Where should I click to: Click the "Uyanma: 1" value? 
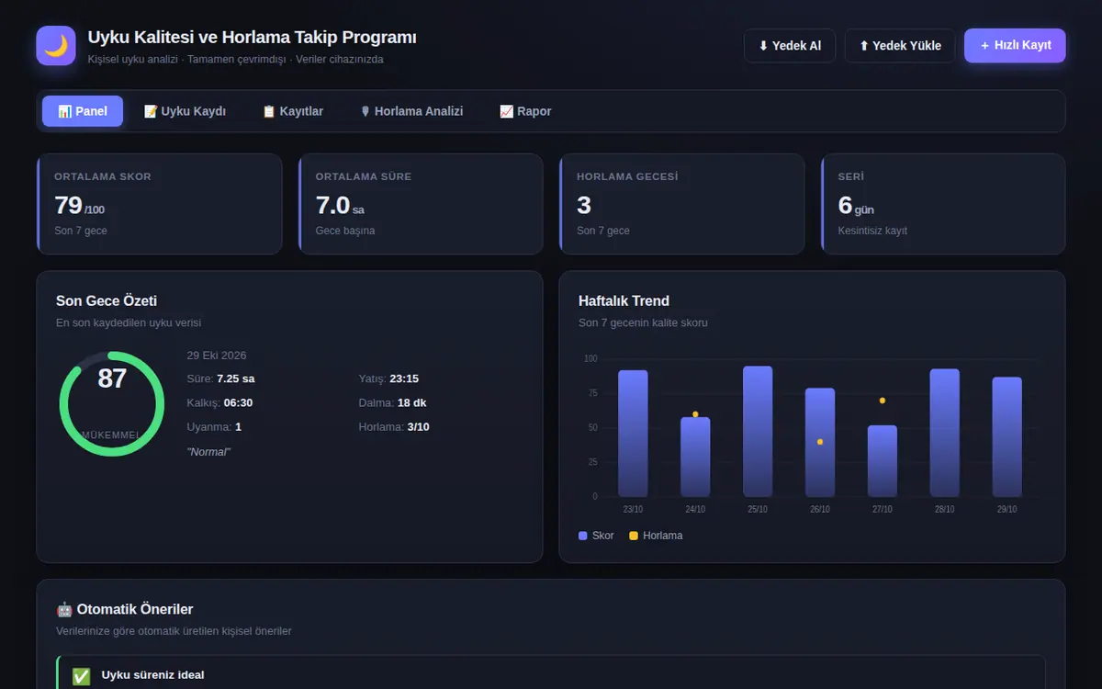pyautogui.click(x=214, y=426)
